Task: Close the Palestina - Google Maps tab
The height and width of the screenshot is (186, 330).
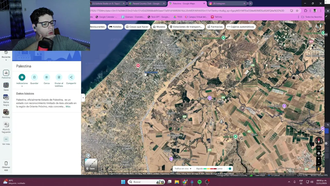Action: pos(204,4)
